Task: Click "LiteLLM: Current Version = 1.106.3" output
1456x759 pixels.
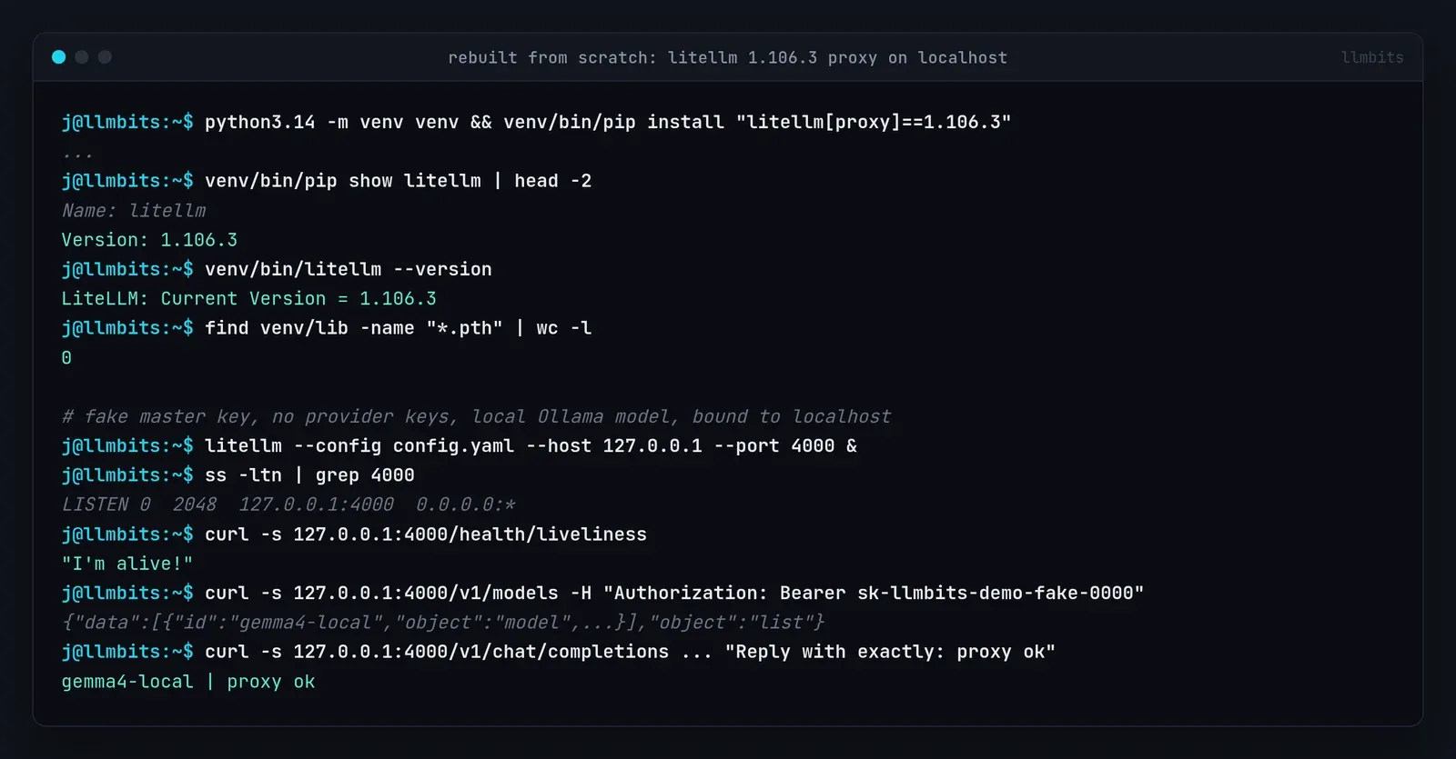Action: (248, 298)
